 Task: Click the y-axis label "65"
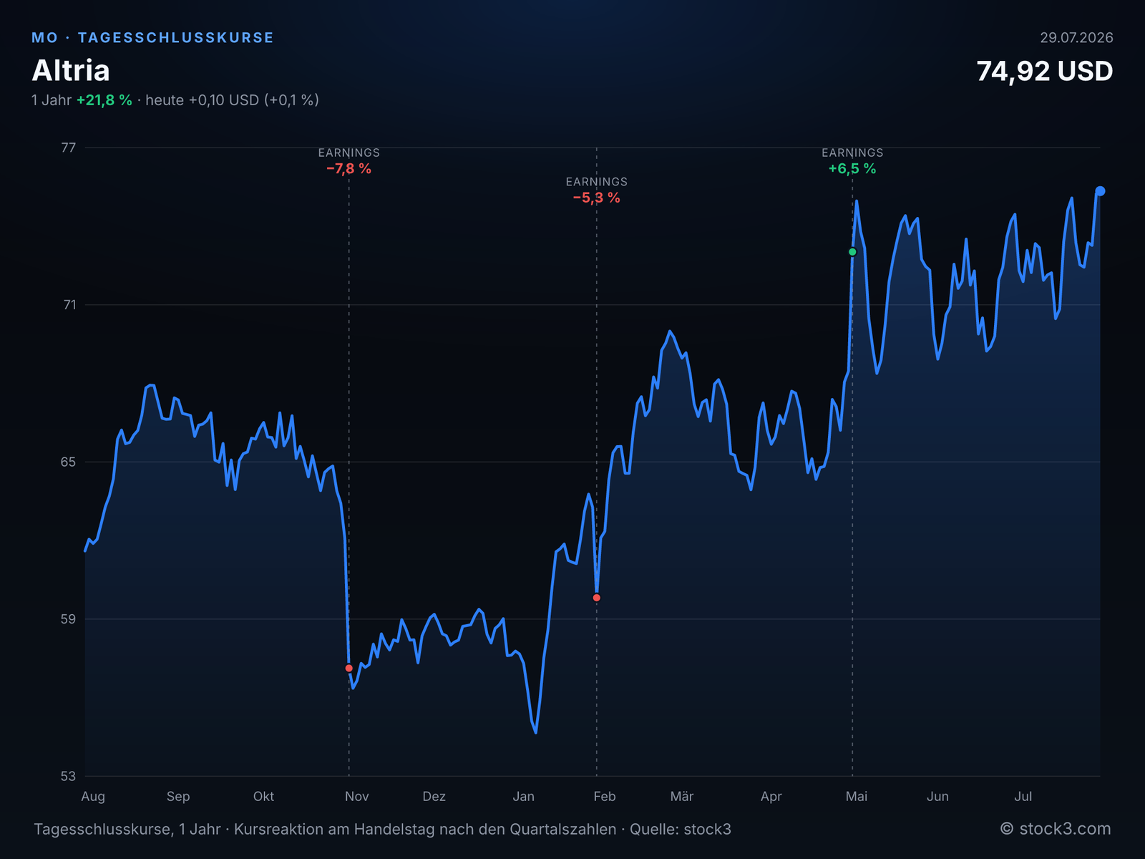coord(68,462)
